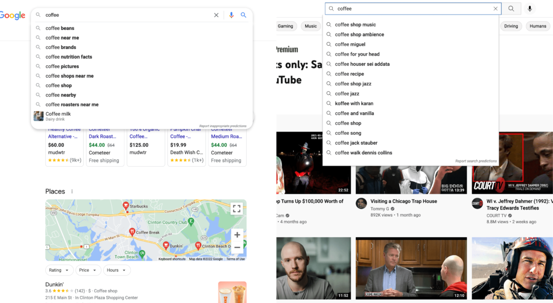The width and height of the screenshot is (553, 303).
Task: Open Tommy G channel avatar
Action: click(361, 203)
